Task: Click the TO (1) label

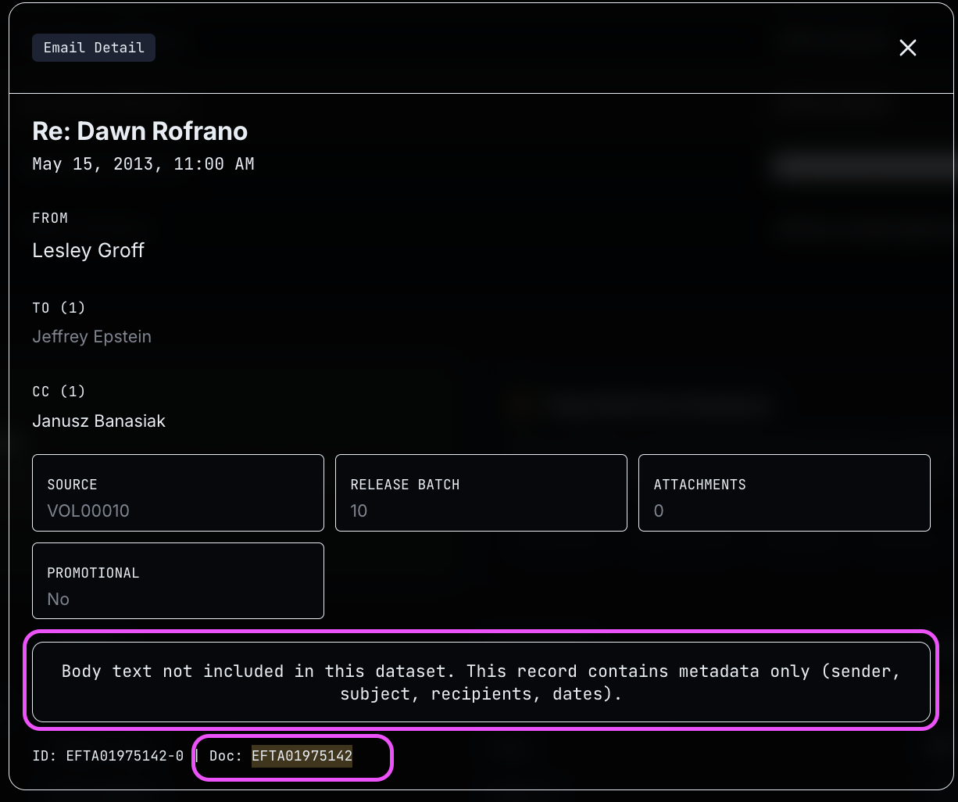Action: (59, 308)
